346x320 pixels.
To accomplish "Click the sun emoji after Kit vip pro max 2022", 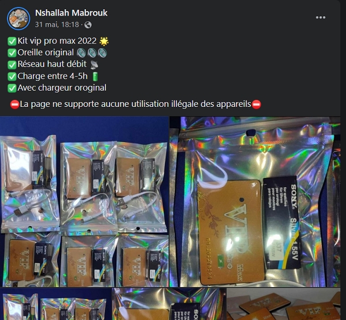I will (x=104, y=42).
